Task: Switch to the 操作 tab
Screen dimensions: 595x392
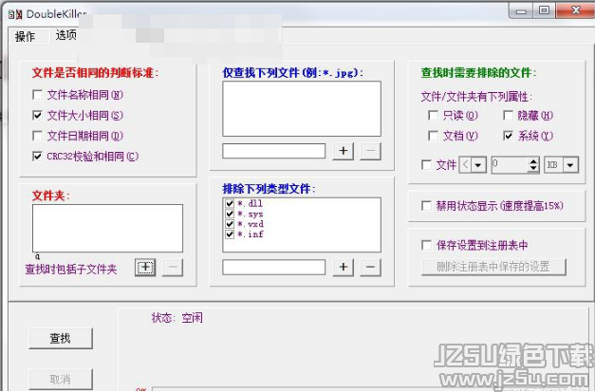Action: (x=25, y=36)
